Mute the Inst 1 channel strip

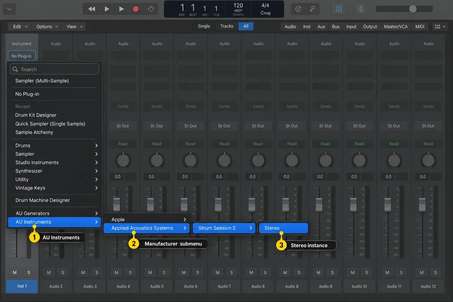[x=15, y=273]
